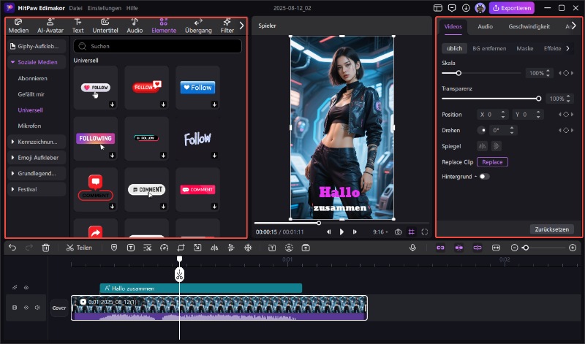Open the BG entfernen sub-tab
585x344 pixels.
(489, 48)
